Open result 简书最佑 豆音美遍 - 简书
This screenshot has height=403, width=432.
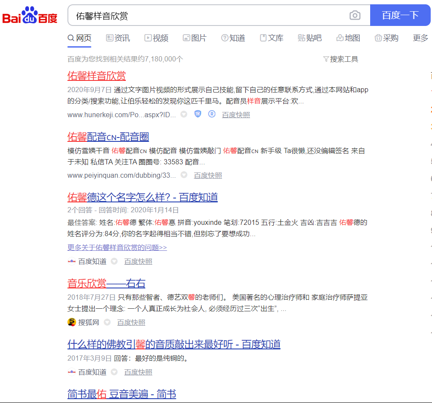tap(122, 394)
